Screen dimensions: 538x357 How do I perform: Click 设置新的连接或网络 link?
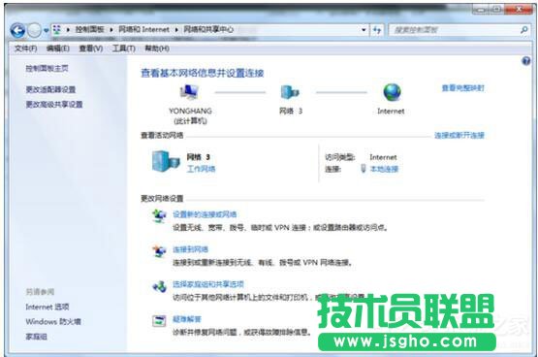coord(205,214)
